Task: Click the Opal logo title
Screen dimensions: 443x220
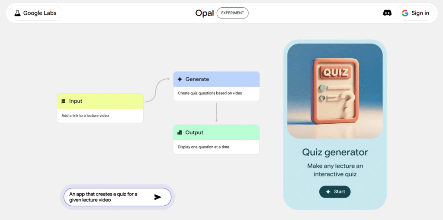Action: point(204,13)
